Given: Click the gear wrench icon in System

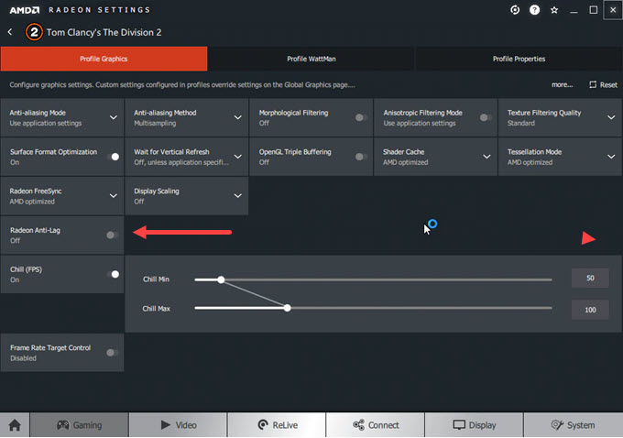Looking at the screenshot, I should tap(557, 425).
